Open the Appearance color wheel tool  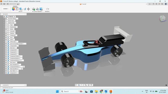tap(13, 9)
